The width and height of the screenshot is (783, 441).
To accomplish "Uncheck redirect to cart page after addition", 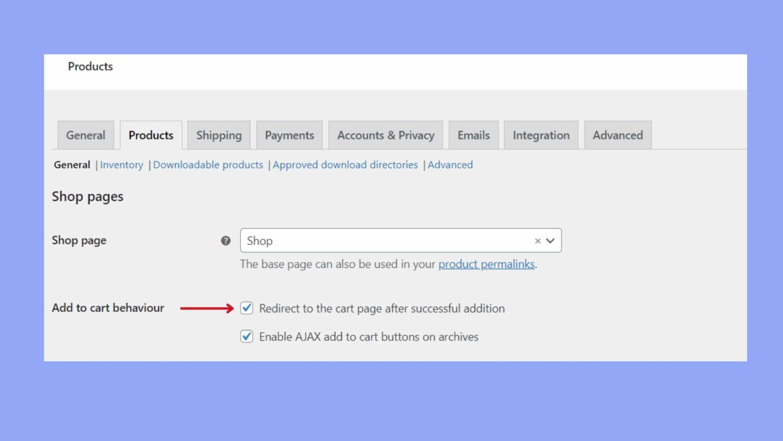I will click(x=246, y=308).
